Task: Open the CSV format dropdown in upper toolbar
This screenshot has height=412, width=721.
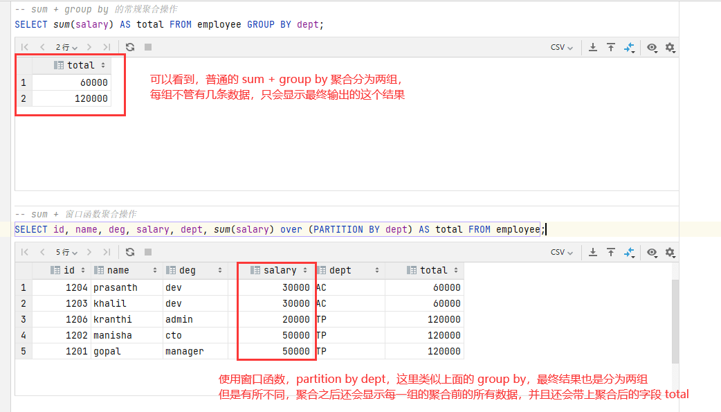Action: coord(561,47)
